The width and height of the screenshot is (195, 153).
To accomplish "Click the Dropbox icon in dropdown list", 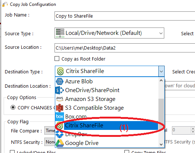I will coord(60,134).
